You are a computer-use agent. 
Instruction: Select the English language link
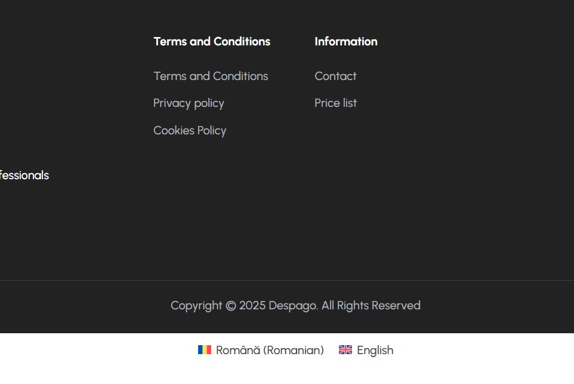[x=366, y=350]
